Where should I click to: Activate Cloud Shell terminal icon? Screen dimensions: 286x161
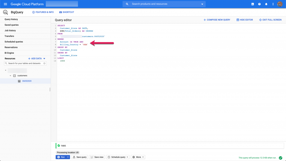click(x=252, y=4)
